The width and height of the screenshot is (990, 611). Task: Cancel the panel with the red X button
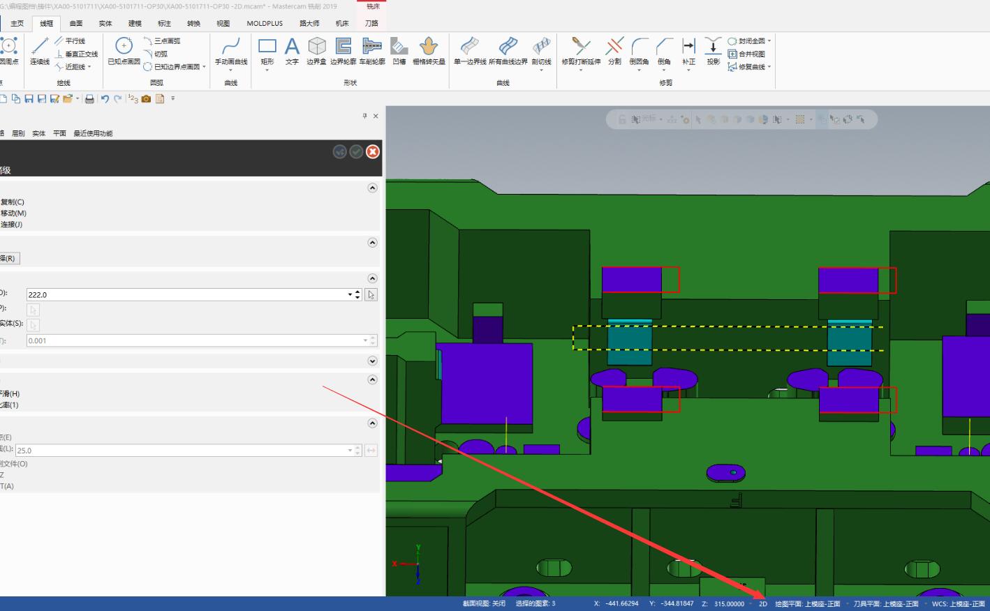point(373,151)
